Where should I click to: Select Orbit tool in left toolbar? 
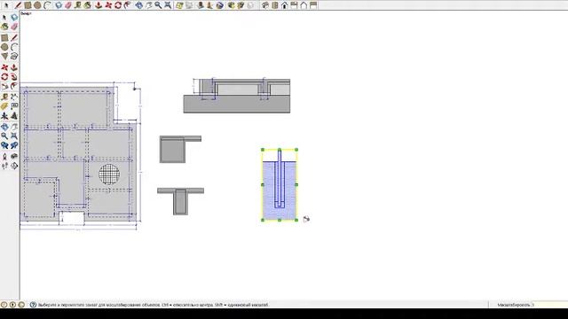[4, 127]
